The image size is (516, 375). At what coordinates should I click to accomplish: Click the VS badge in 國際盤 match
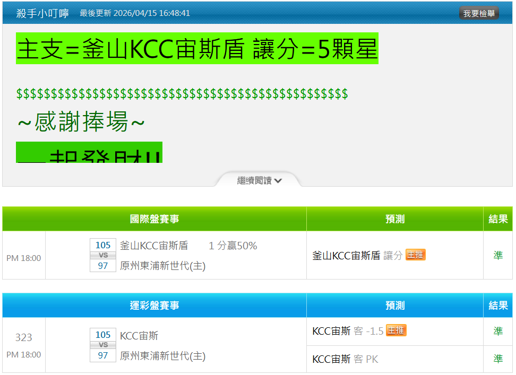103,255
